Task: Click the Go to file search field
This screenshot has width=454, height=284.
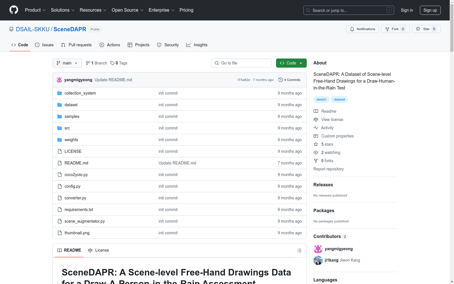Action: tap(241, 63)
